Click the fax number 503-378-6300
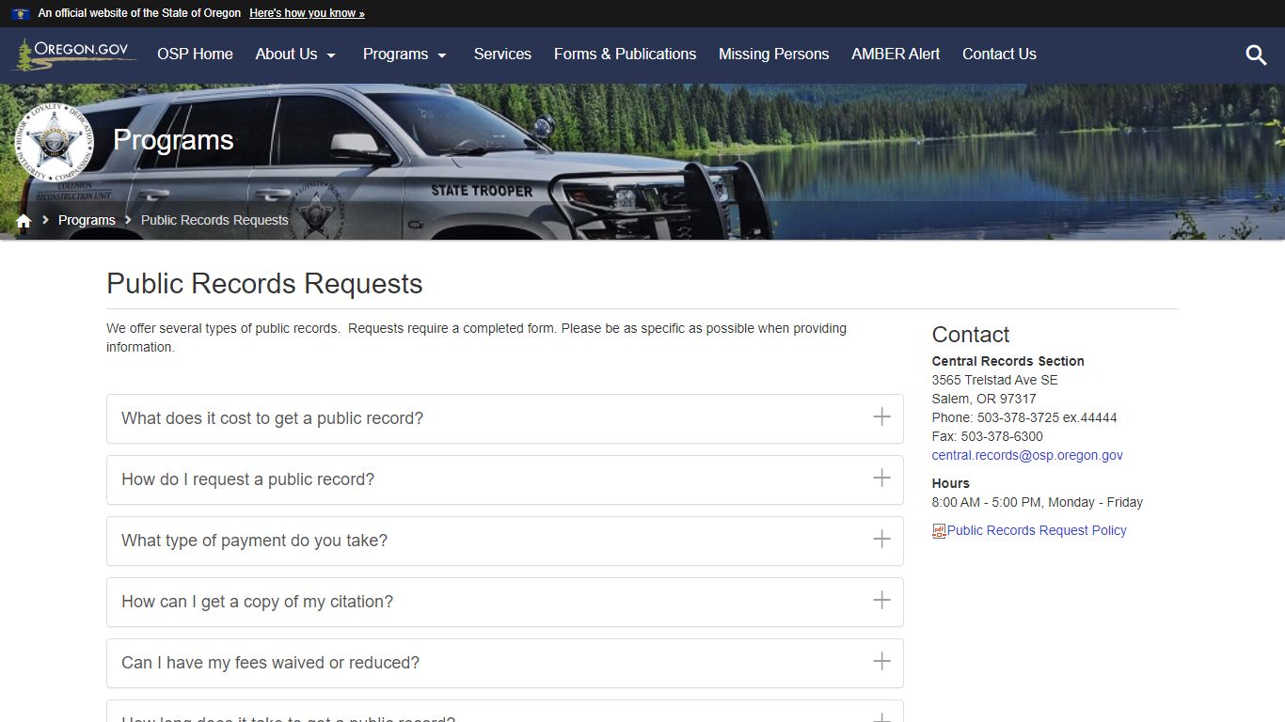Viewport: 1285px width, 722px height. [1002, 436]
